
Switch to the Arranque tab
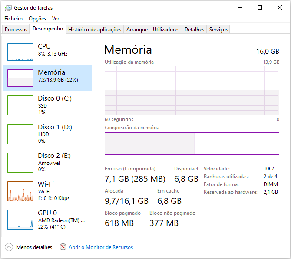tap(137, 30)
